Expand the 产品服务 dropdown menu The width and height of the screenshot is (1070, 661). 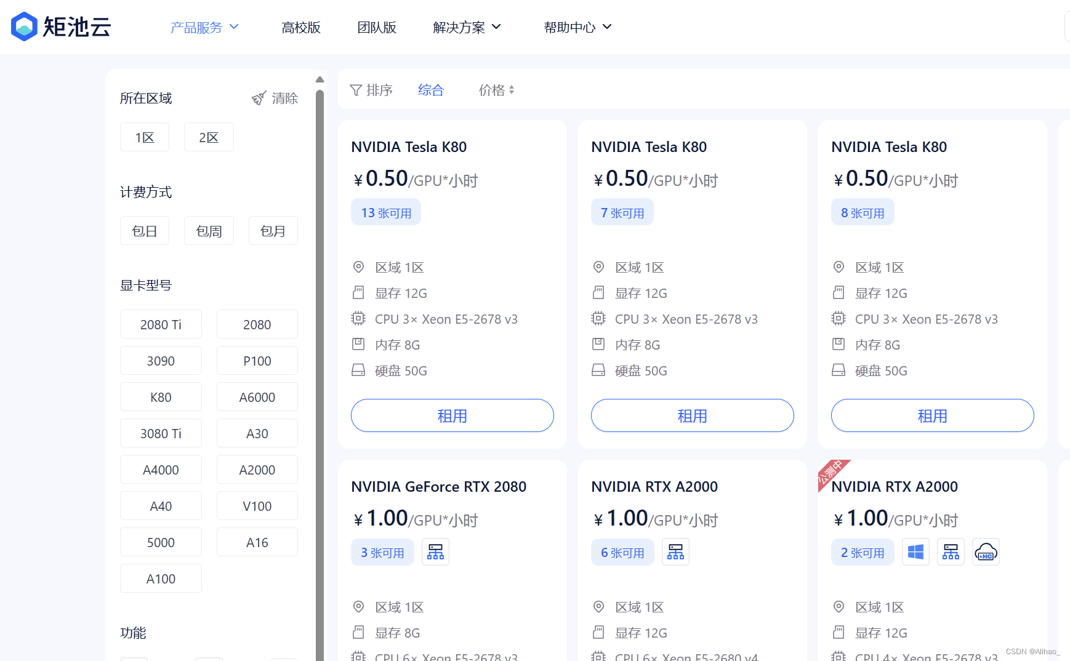pos(204,27)
